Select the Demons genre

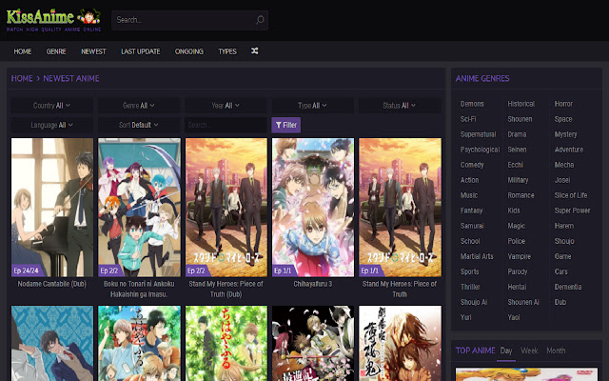point(472,104)
